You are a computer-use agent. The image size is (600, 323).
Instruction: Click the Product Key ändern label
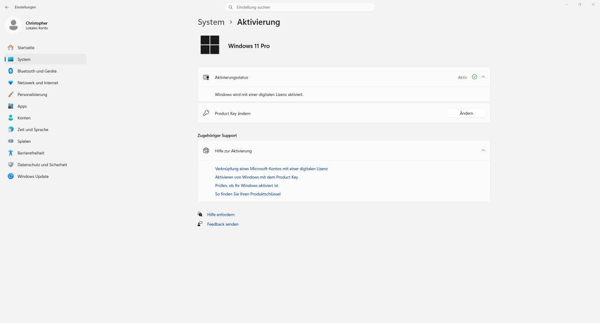[232, 113]
